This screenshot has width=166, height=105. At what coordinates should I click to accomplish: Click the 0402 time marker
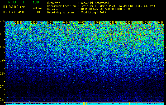point(34,23)
